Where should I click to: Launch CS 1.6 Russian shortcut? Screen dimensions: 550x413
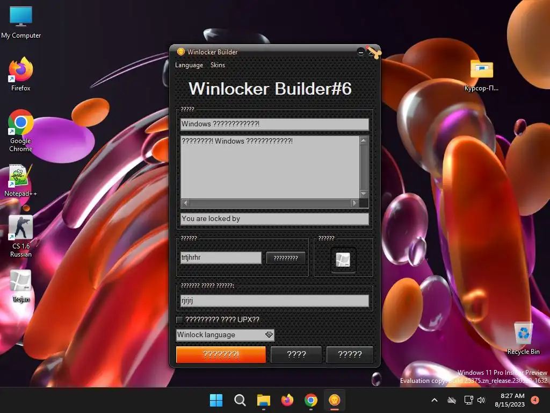coord(21,237)
